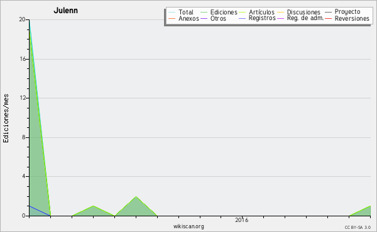Click the y-axis value 20
This screenshot has width=377, height=232.
[22, 19]
